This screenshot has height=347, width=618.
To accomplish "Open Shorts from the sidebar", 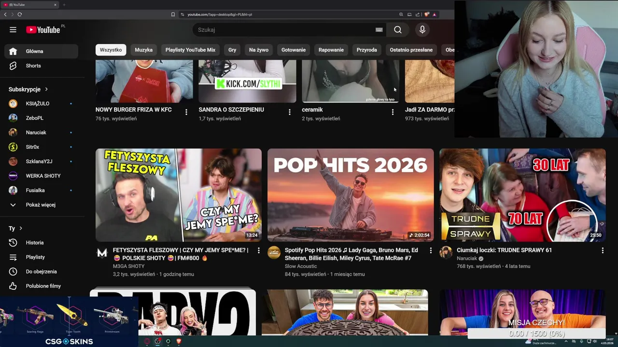I will tap(41, 66).
